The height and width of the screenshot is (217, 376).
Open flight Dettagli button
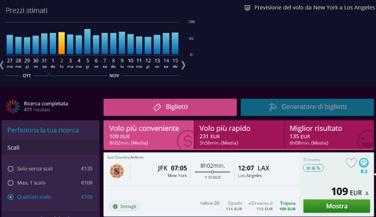coord(124,206)
